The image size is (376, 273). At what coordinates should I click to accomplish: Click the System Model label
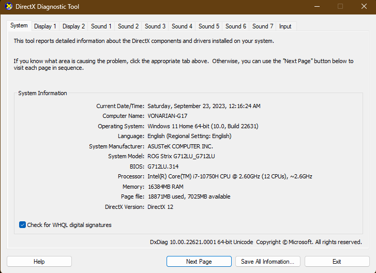coord(126,156)
